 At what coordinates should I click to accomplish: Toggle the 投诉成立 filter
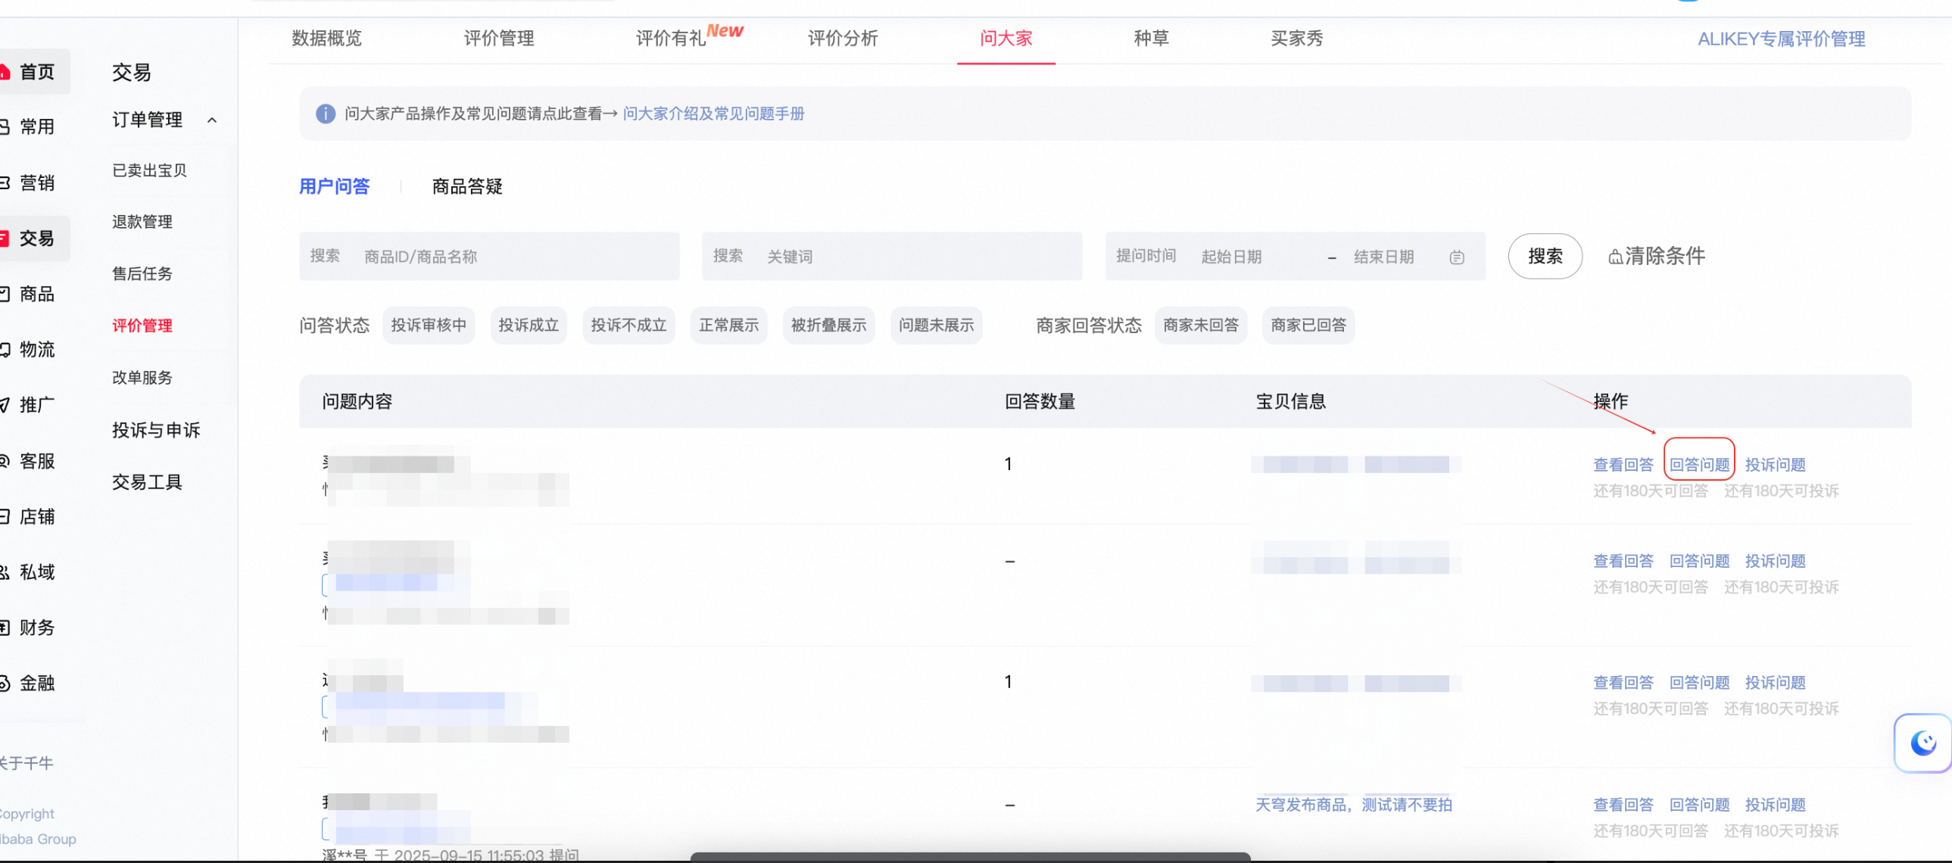(529, 325)
